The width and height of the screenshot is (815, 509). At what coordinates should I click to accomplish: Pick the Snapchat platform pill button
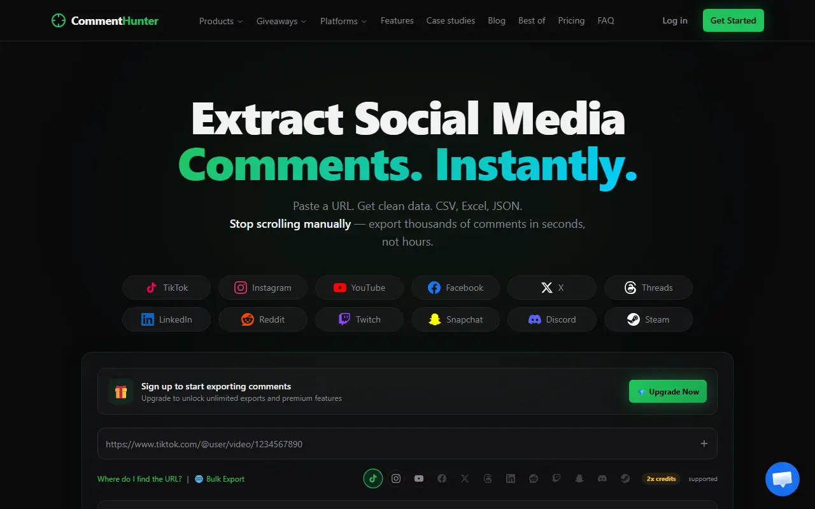click(456, 319)
